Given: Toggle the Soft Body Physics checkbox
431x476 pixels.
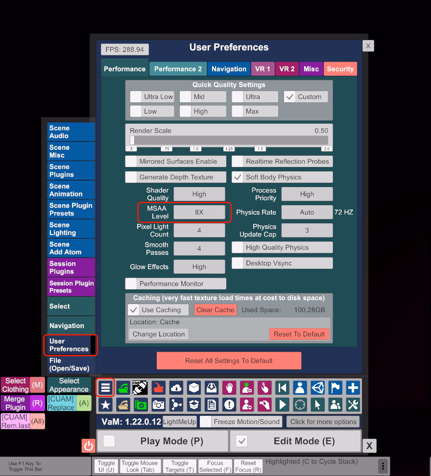Looking at the screenshot, I should (x=238, y=177).
